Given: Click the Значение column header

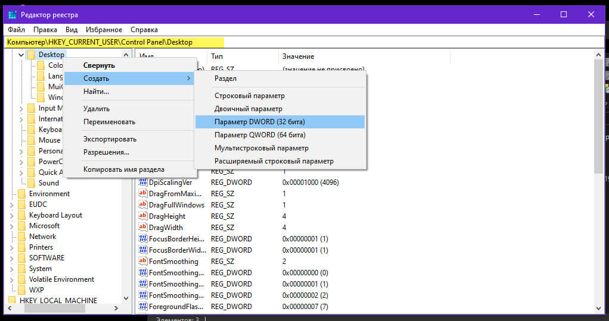Looking at the screenshot, I should (364, 56).
